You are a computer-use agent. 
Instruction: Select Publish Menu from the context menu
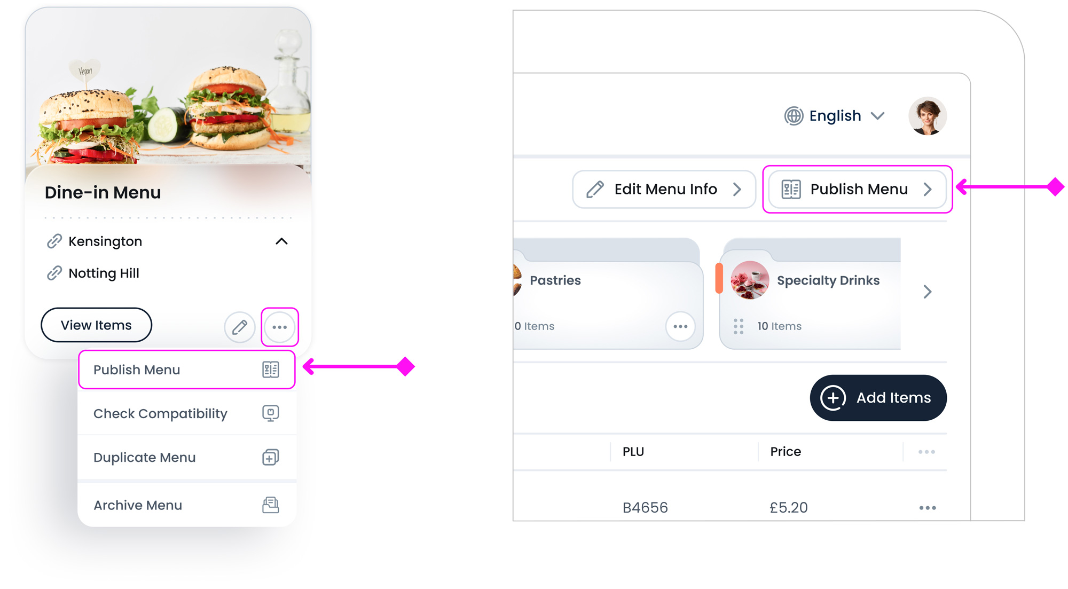coord(187,370)
